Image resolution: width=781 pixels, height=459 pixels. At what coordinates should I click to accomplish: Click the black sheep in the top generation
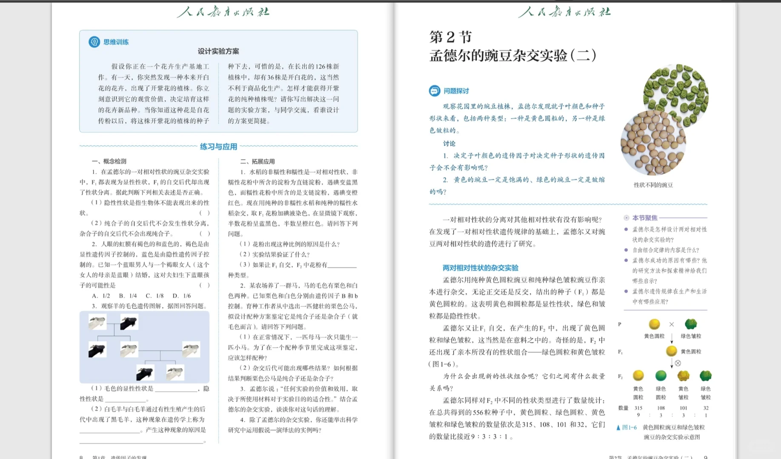(129, 323)
